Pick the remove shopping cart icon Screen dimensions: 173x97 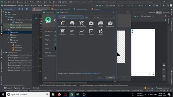82,23
